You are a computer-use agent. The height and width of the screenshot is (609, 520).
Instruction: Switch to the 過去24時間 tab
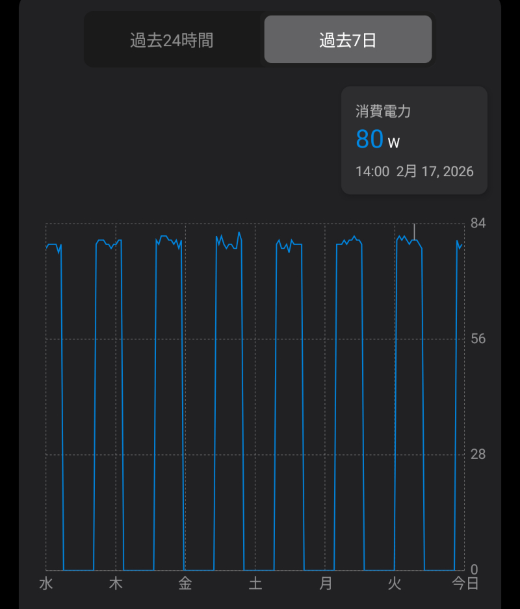coord(172,40)
